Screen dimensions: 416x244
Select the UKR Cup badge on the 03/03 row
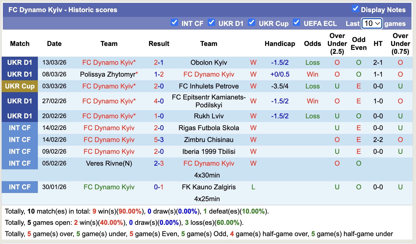pos(20,86)
